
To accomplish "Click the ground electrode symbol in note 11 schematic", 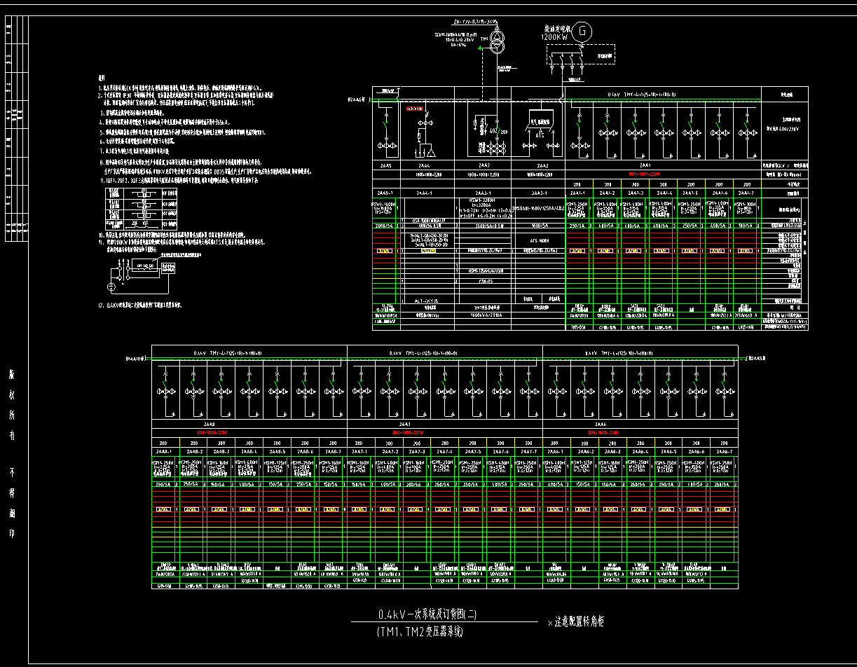I will (x=111, y=287).
